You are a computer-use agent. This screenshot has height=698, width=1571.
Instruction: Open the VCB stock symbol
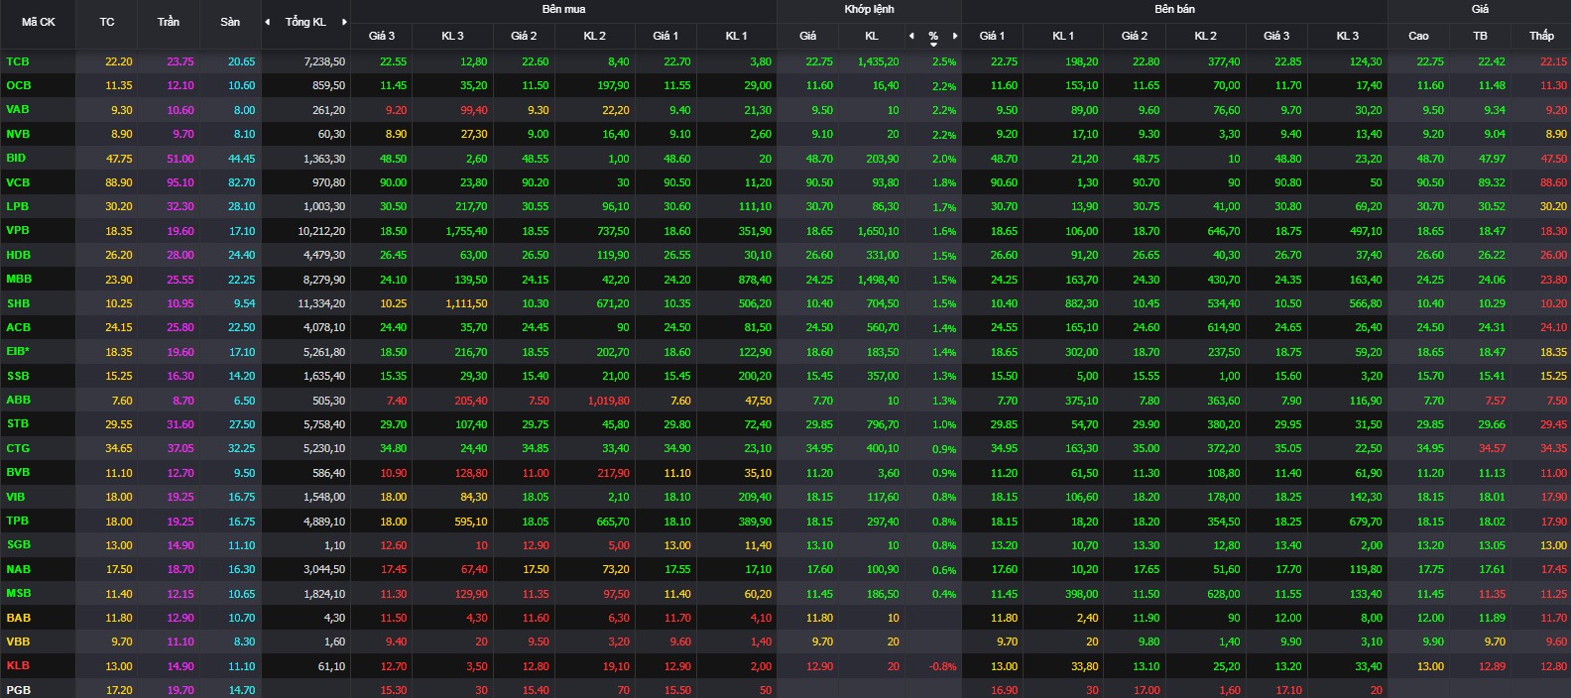18,182
